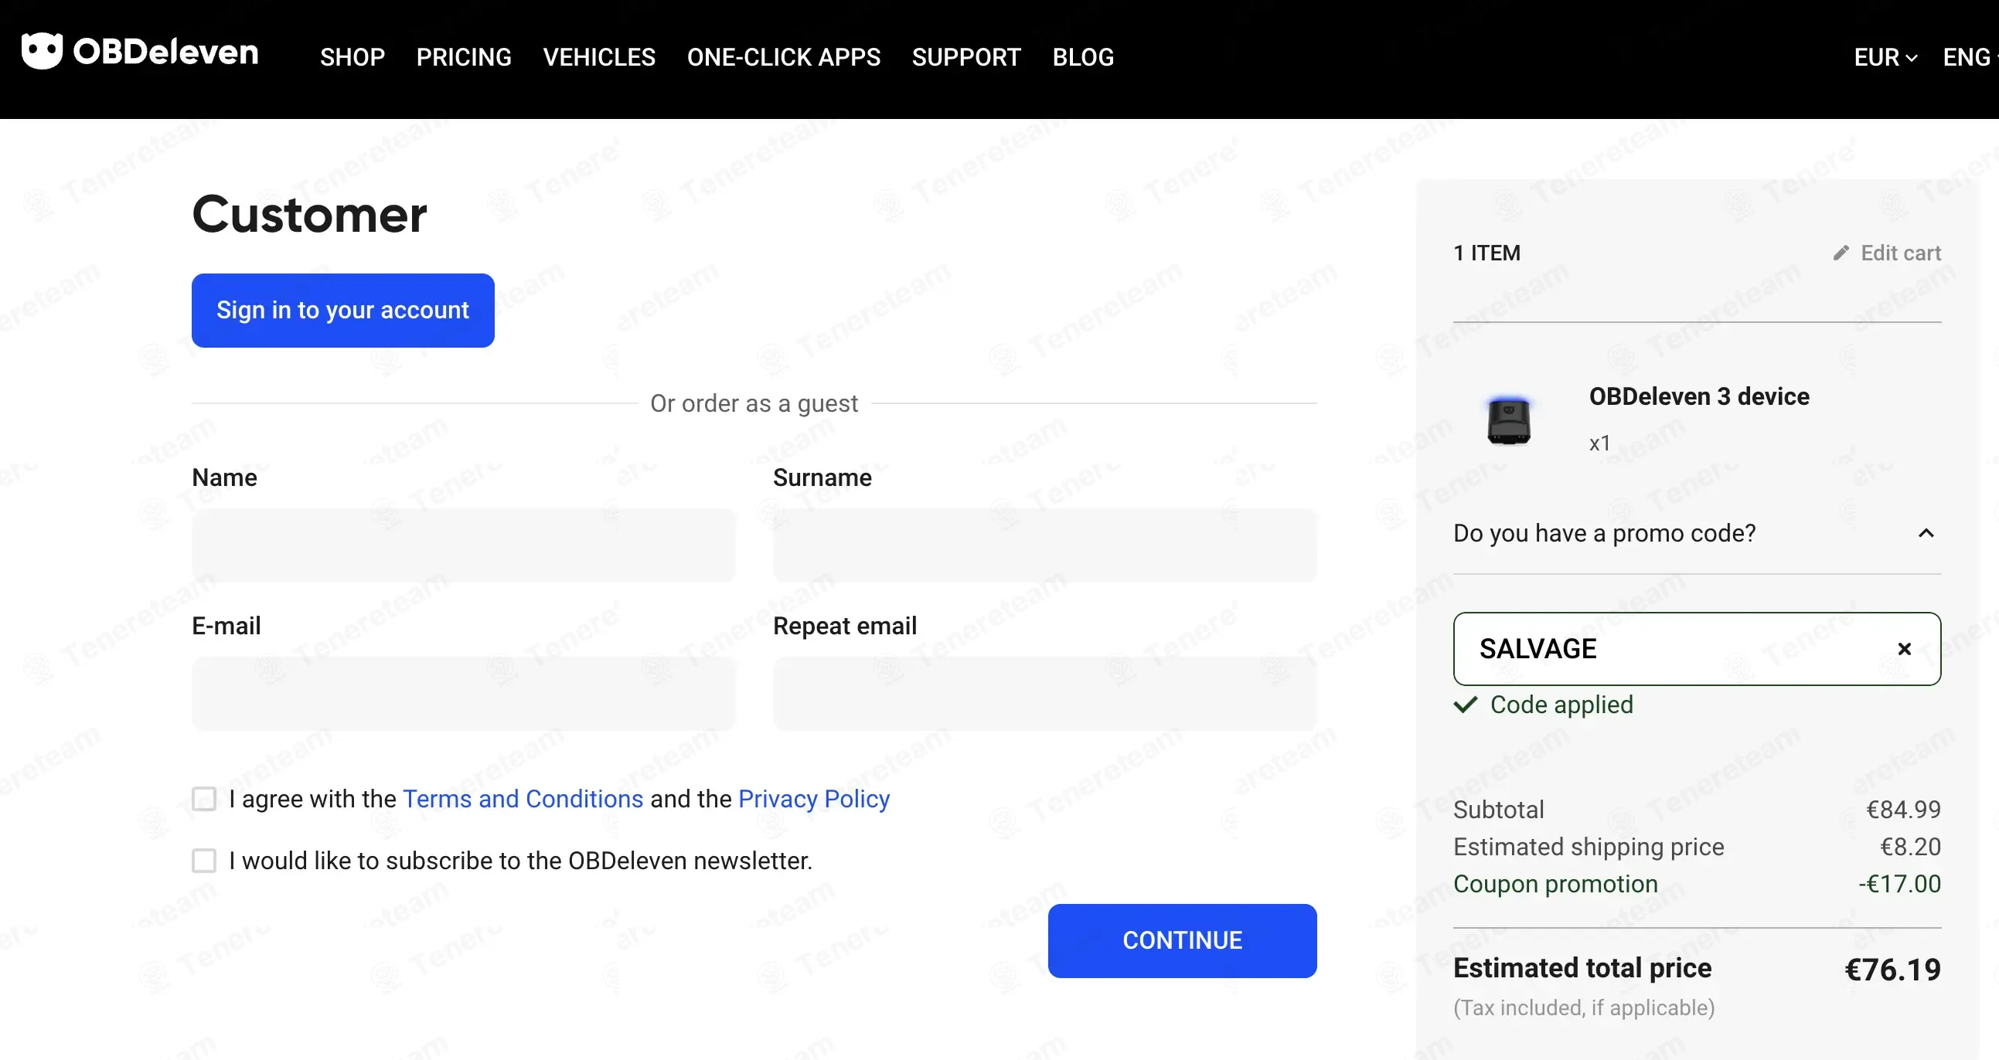Viewport: 1999px width, 1060px height.
Task: Click Sign in to your account
Action: tap(343, 310)
